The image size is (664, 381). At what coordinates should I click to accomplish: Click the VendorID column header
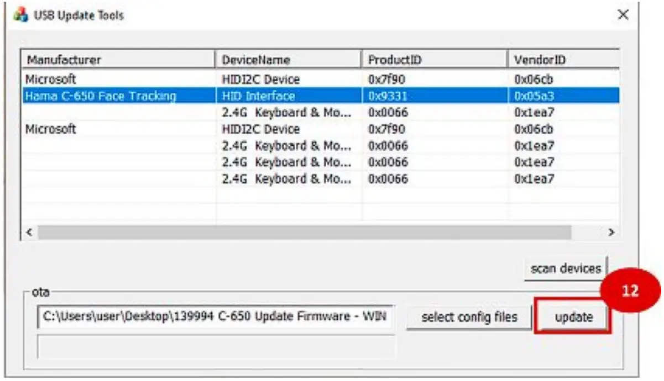(563, 60)
